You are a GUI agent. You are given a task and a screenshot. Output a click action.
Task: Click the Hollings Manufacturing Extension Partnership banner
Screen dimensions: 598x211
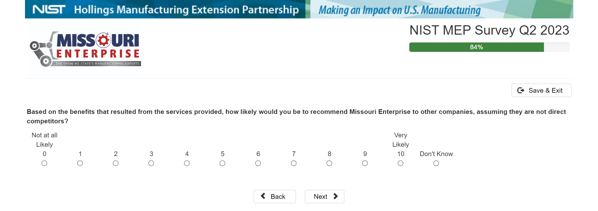[x=186, y=10]
